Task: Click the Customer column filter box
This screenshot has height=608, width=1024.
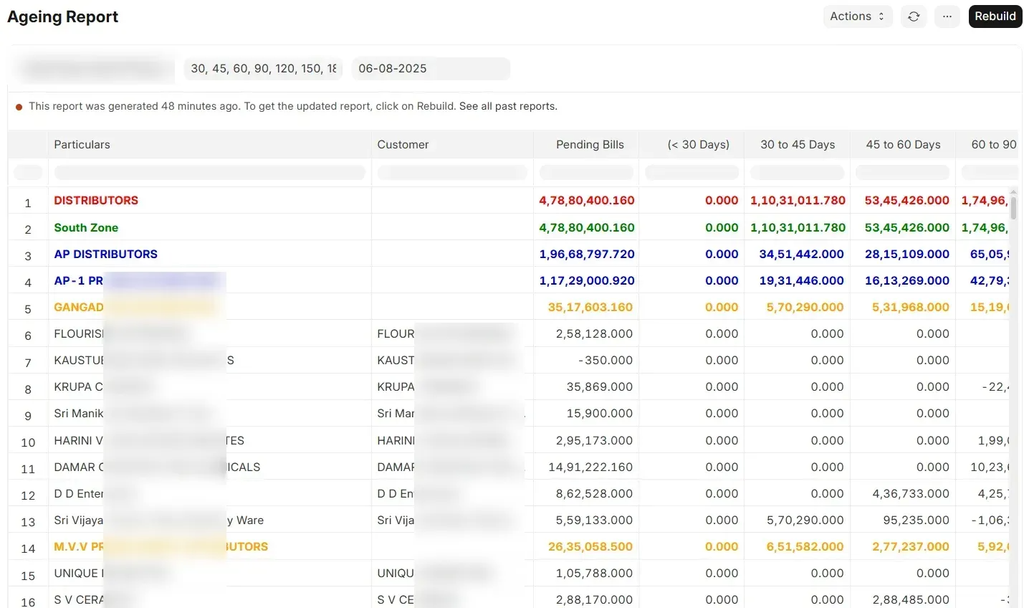Action: pyautogui.click(x=452, y=172)
